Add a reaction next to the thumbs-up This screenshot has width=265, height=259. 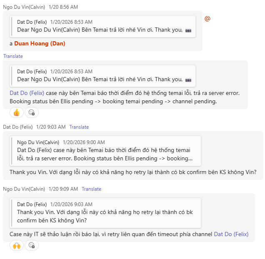tap(32, 112)
